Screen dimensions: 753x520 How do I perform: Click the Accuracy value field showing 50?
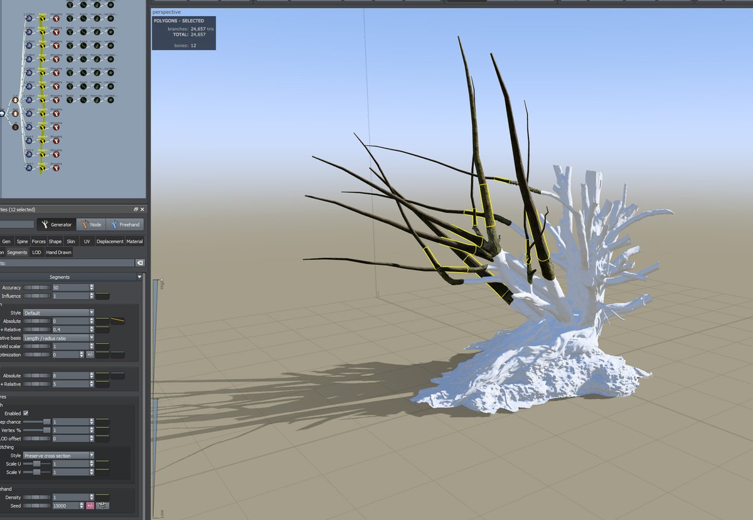(x=71, y=288)
